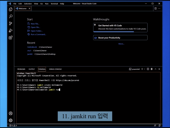Open the Selection menu

click(28, 4)
